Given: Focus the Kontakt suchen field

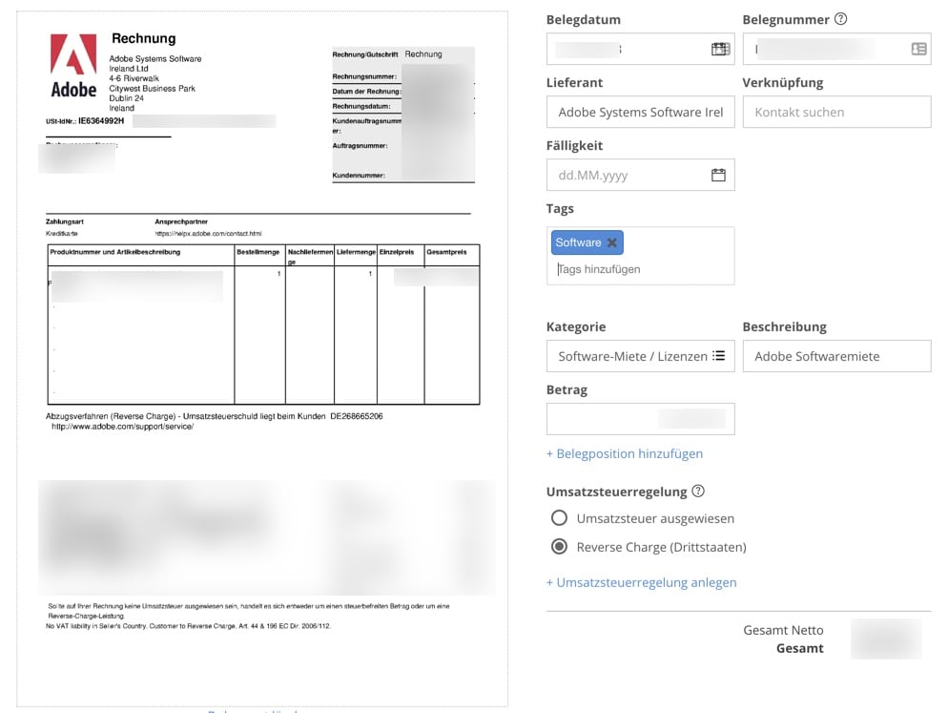Looking at the screenshot, I should [836, 112].
